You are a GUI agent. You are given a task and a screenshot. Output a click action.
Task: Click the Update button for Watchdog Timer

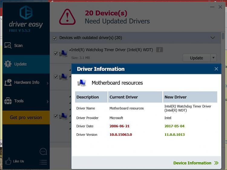tap(196, 58)
